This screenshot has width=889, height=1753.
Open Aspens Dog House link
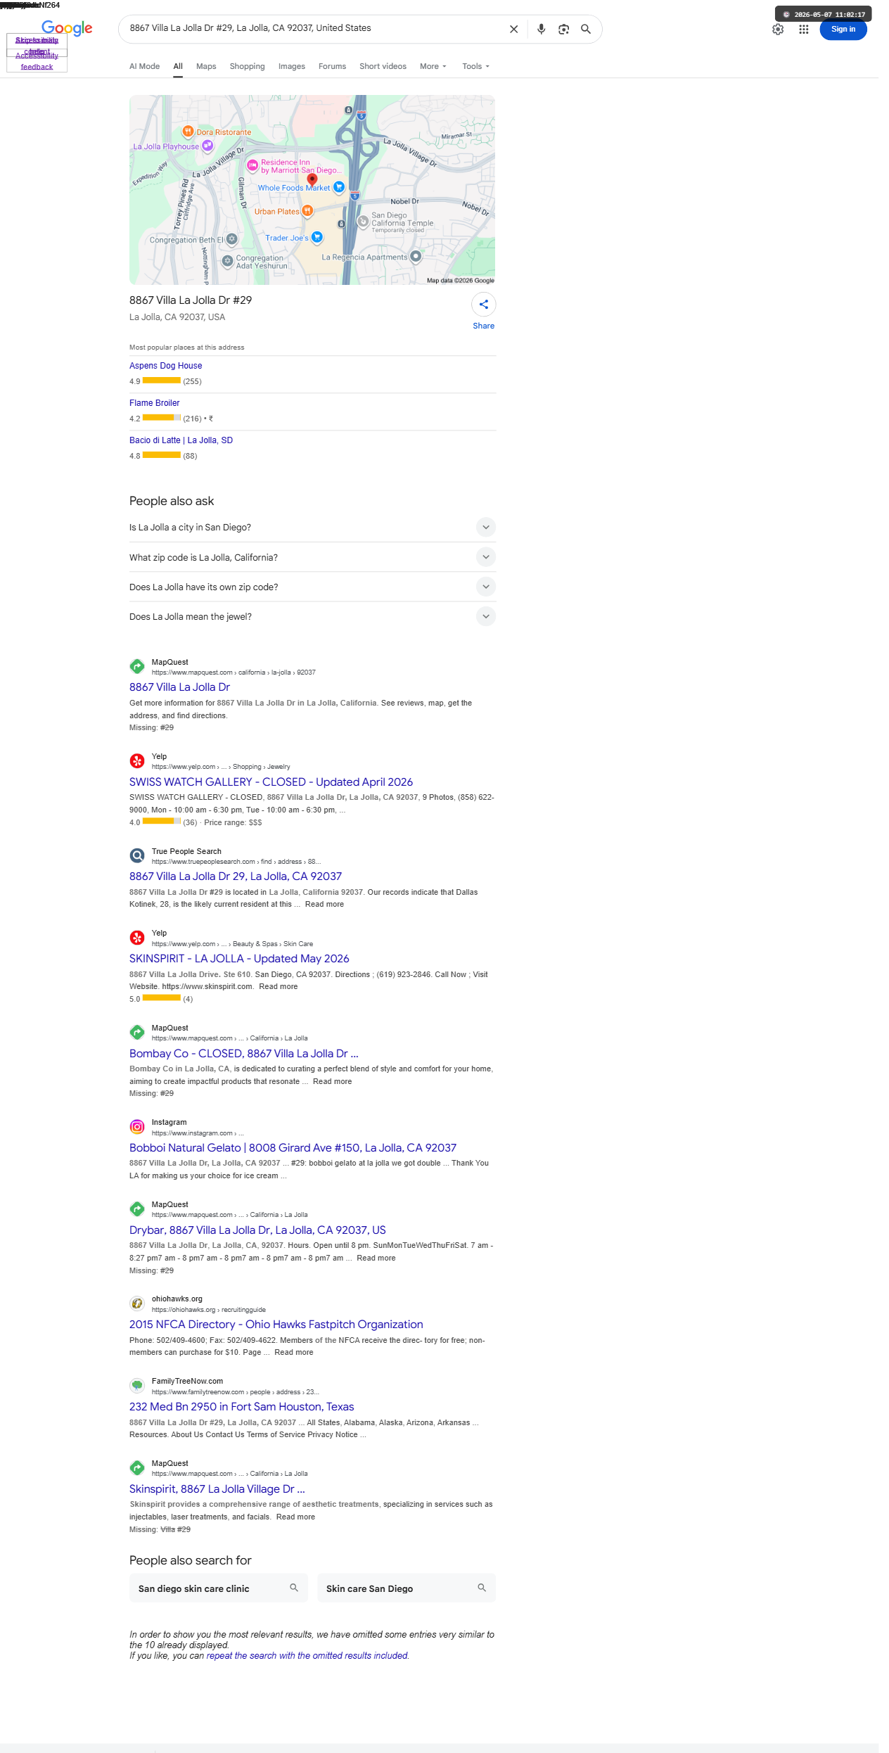[x=165, y=366]
